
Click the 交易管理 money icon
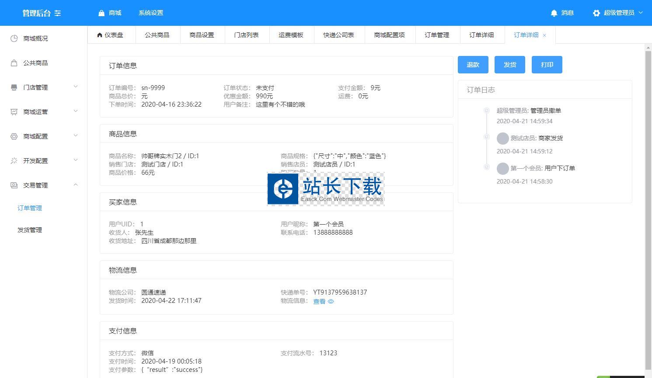click(14, 185)
